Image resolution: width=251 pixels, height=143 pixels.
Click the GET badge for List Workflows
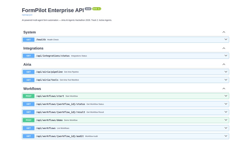[28, 128]
